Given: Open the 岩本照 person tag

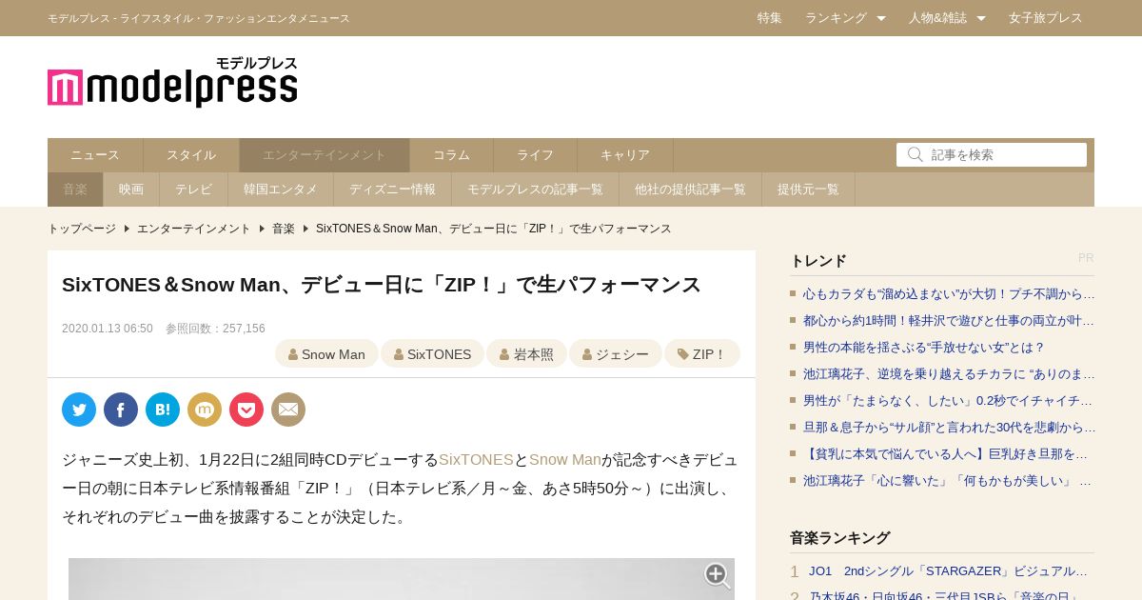Looking at the screenshot, I should (x=526, y=353).
